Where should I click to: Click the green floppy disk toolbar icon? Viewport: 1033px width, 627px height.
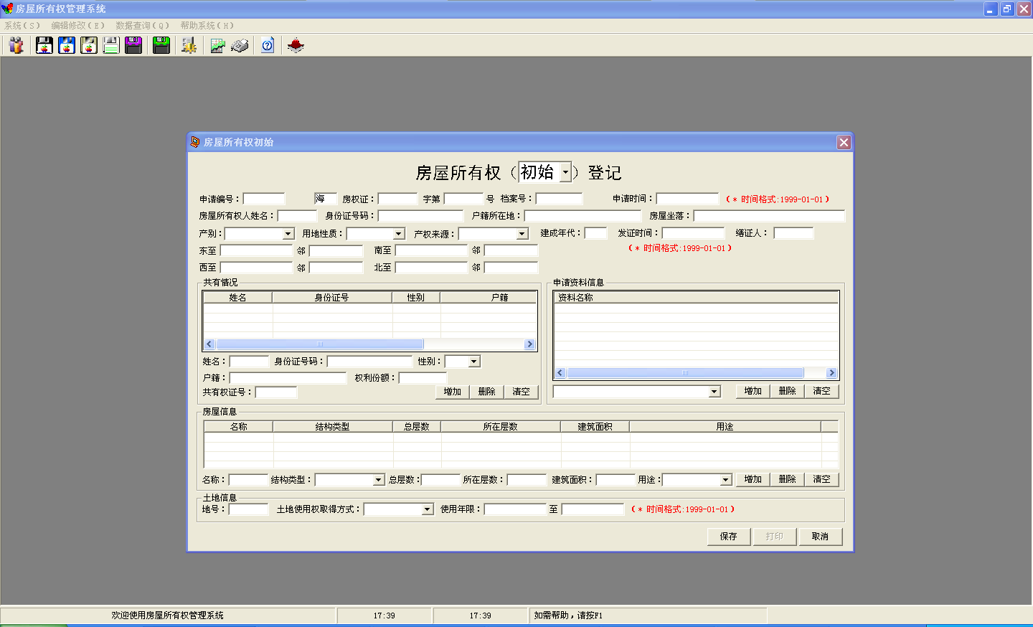click(161, 45)
